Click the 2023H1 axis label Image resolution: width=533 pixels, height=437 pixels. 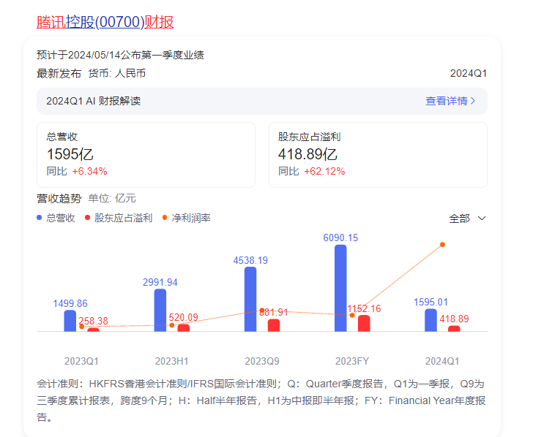point(171,361)
